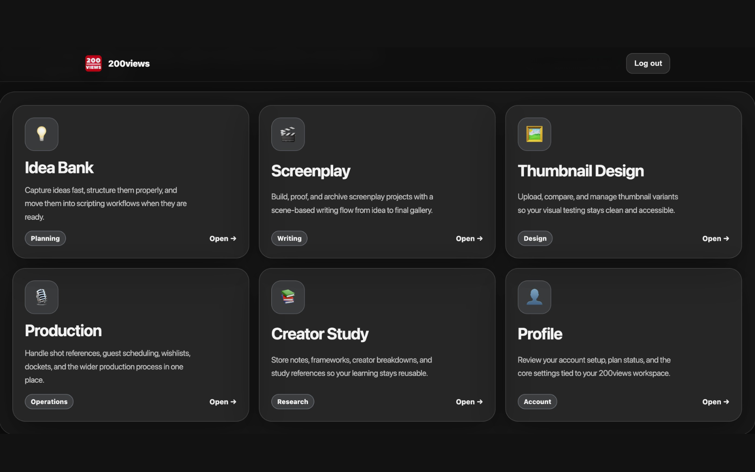Screen dimensions: 755x472
Task: Select the stacked books icon for Creator Study
Action: pyautogui.click(x=288, y=297)
